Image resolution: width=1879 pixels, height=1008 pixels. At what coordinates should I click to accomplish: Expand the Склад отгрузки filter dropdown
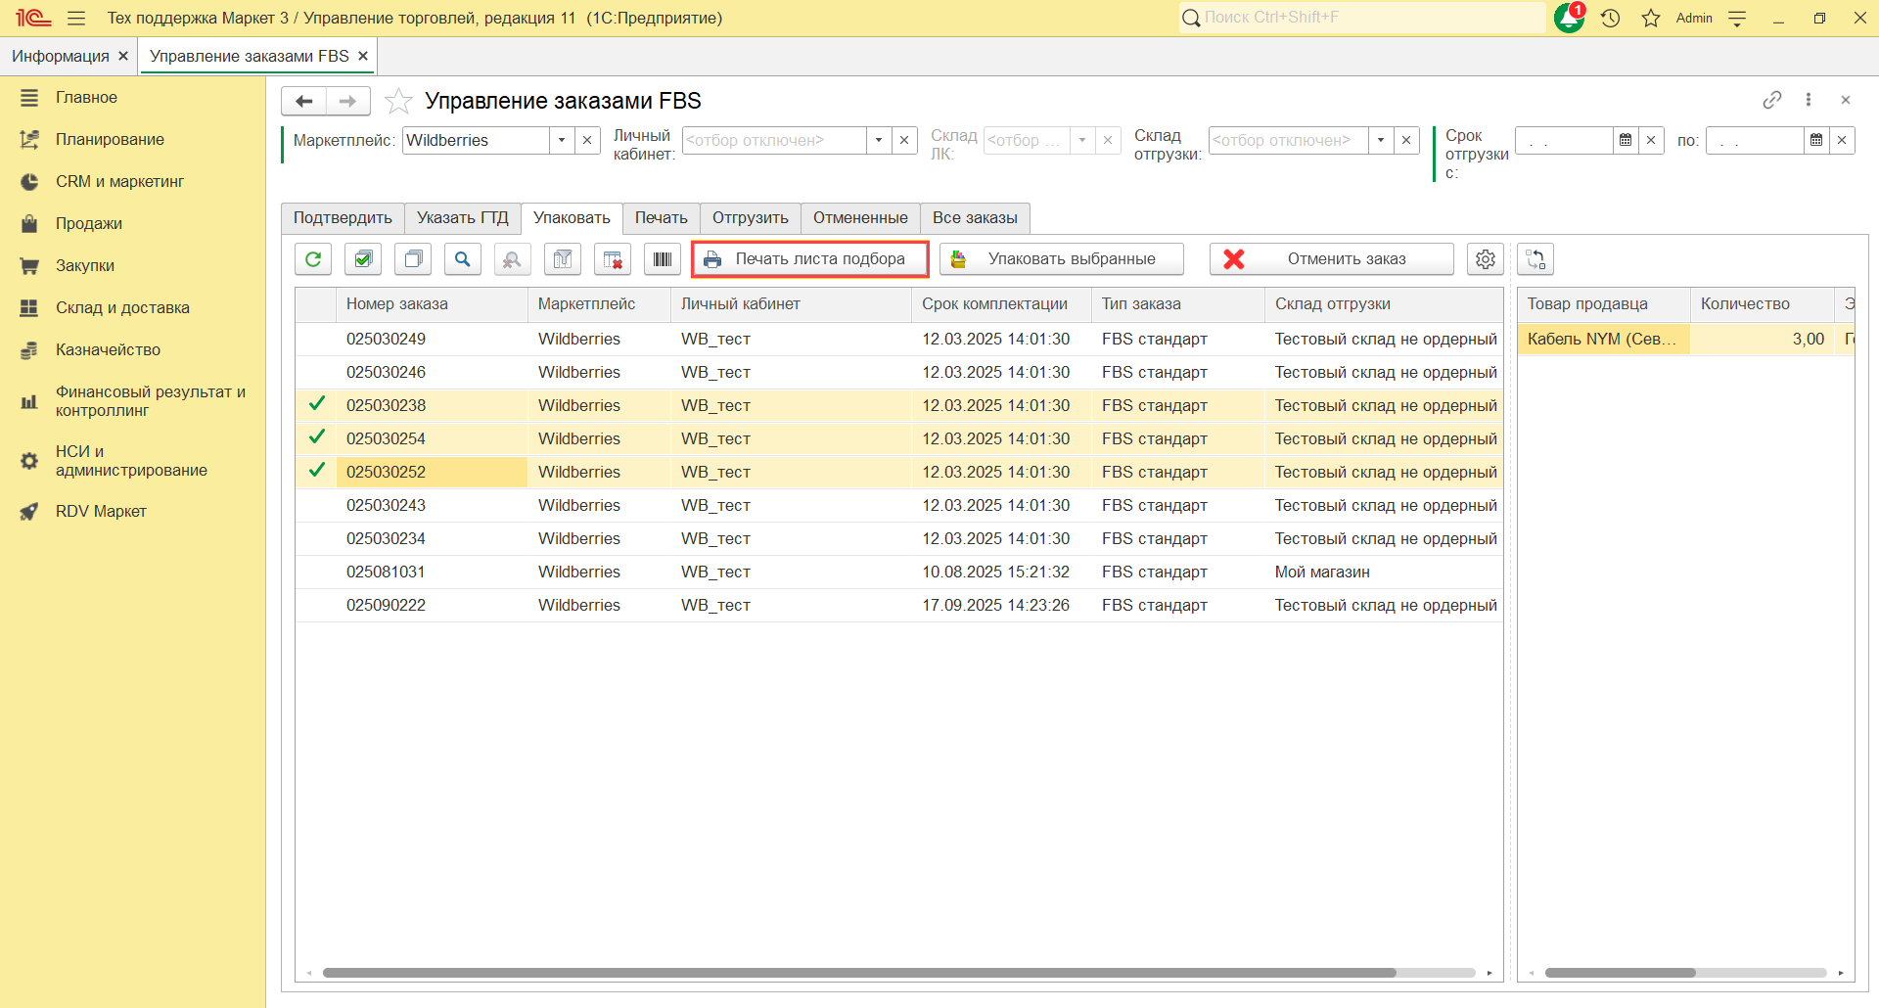1381,141
